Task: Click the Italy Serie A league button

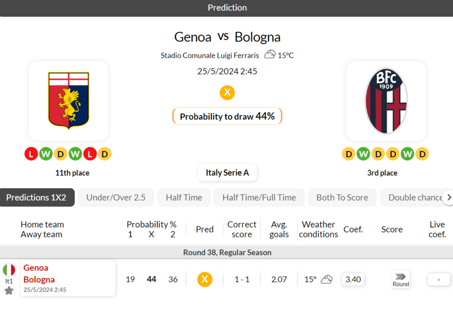Action: coord(227,173)
